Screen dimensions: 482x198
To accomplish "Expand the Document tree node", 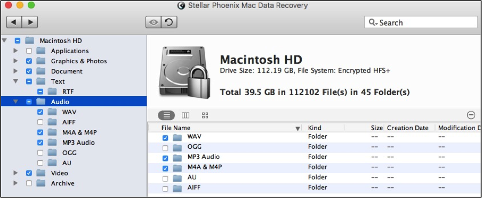I will tap(15, 71).
